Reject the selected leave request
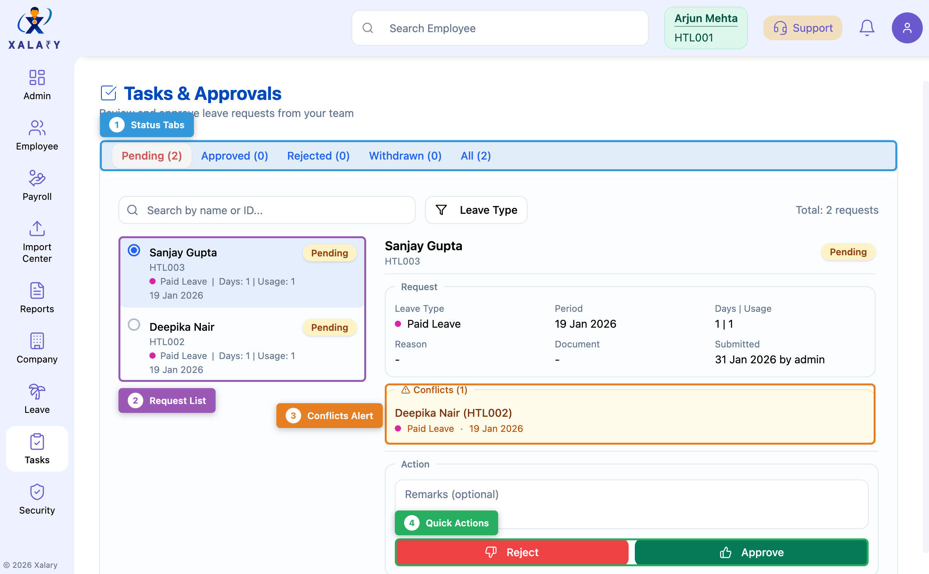 click(x=512, y=552)
